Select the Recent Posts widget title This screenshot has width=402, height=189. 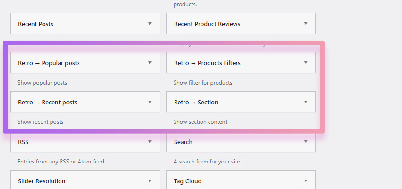[x=35, y=24]
